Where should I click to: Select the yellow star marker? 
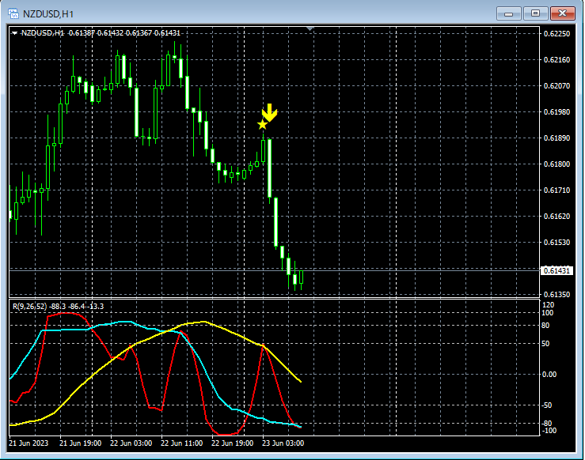[x=262, y=125]
